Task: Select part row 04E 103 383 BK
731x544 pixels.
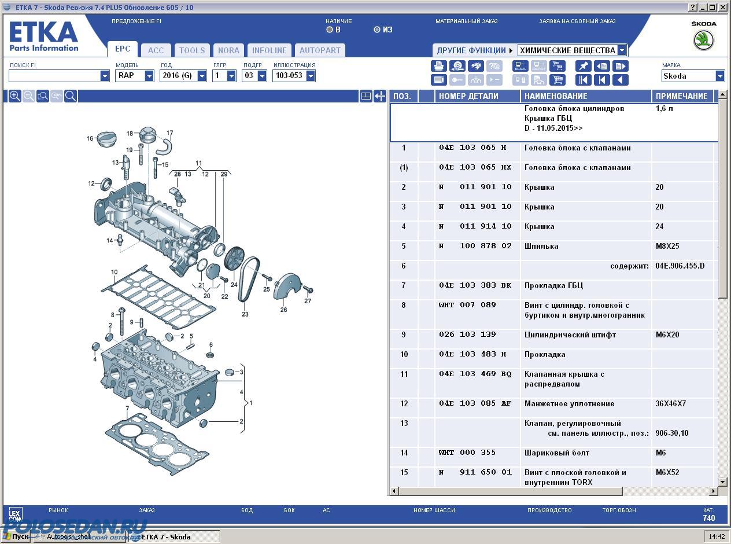Action: tap(475, 285)
